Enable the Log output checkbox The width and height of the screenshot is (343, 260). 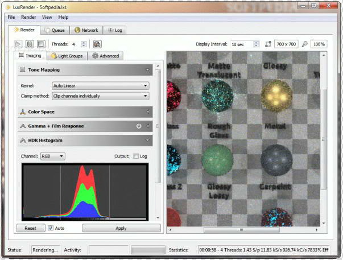pos(136,156)
